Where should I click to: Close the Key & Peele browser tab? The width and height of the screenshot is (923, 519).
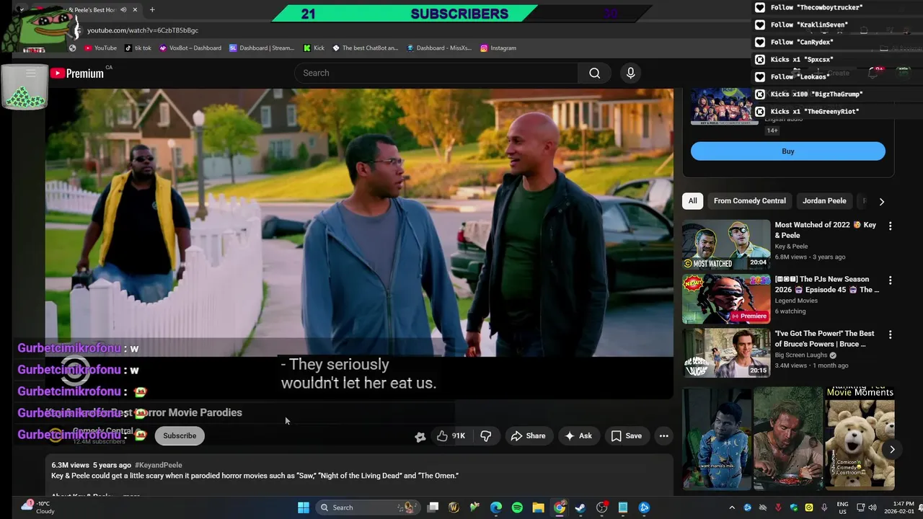coord(136,10)
